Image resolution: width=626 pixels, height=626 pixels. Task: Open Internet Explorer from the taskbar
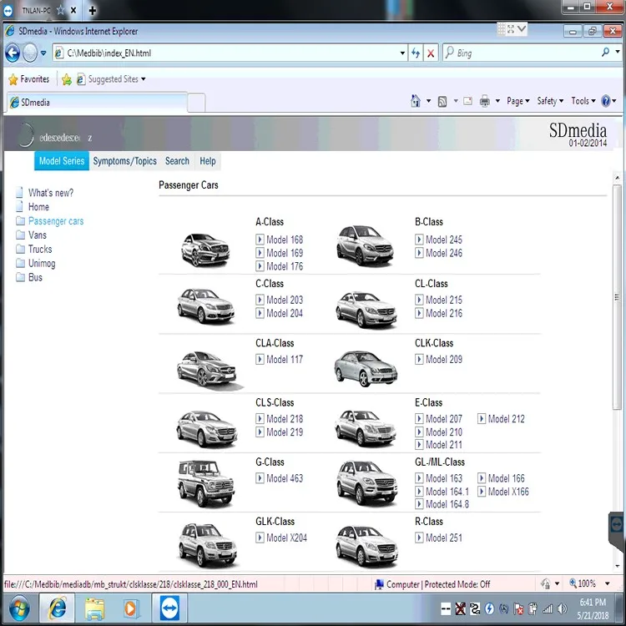click(x=58, y=608)
